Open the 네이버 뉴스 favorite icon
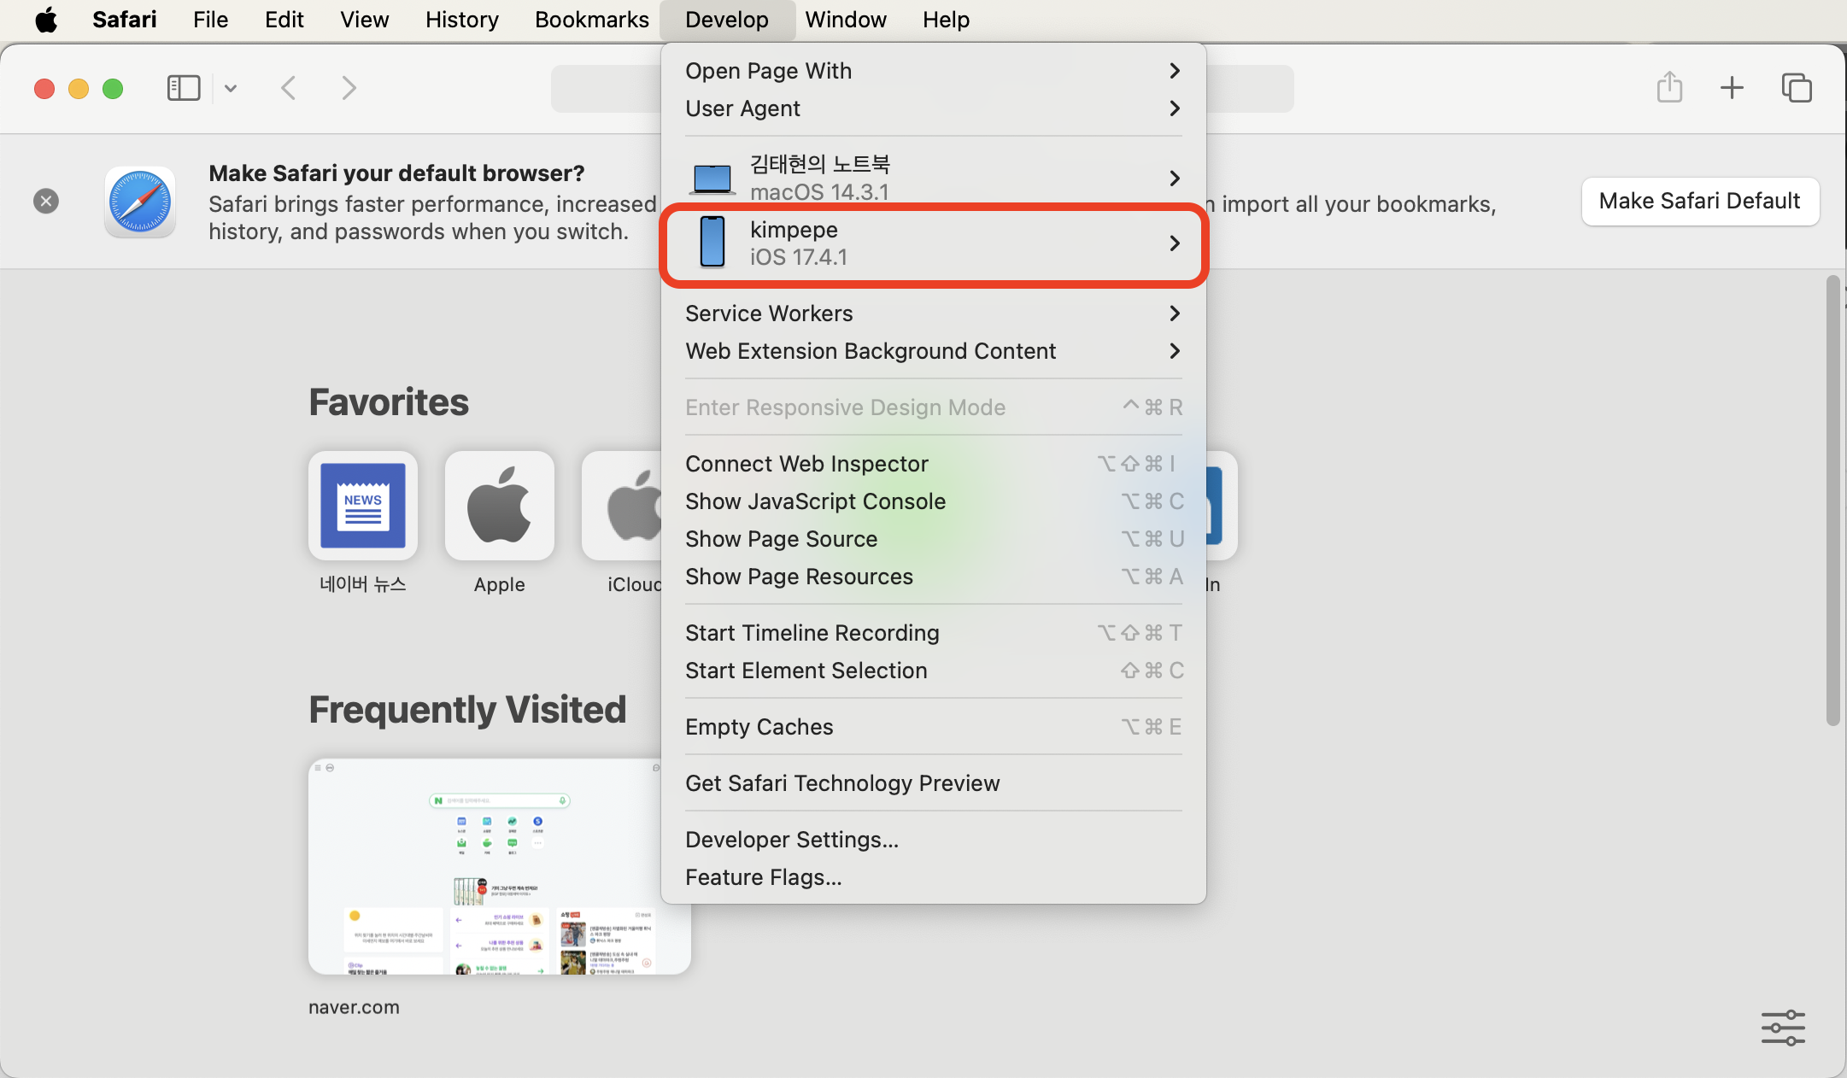This screenshot has width=1847, height=1078. [363, 506]
